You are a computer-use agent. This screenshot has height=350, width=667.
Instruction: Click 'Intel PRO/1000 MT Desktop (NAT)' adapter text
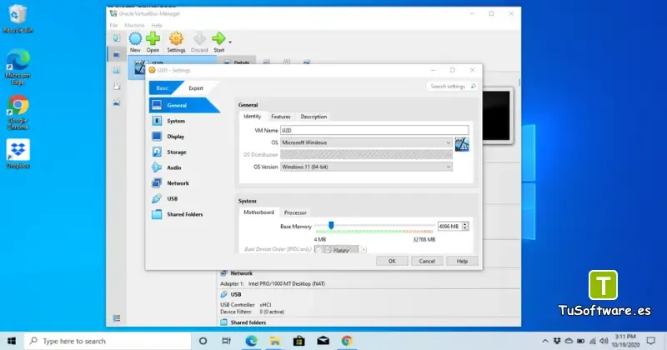point(286,283)
